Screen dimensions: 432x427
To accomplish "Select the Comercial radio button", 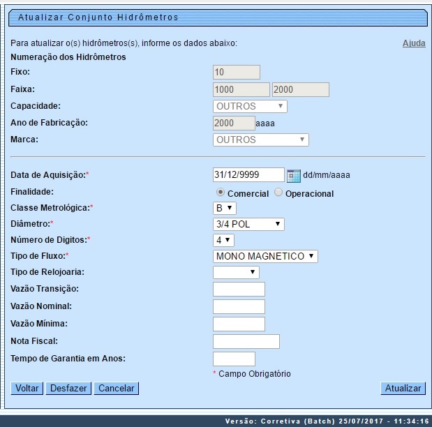I will (221, 193).
